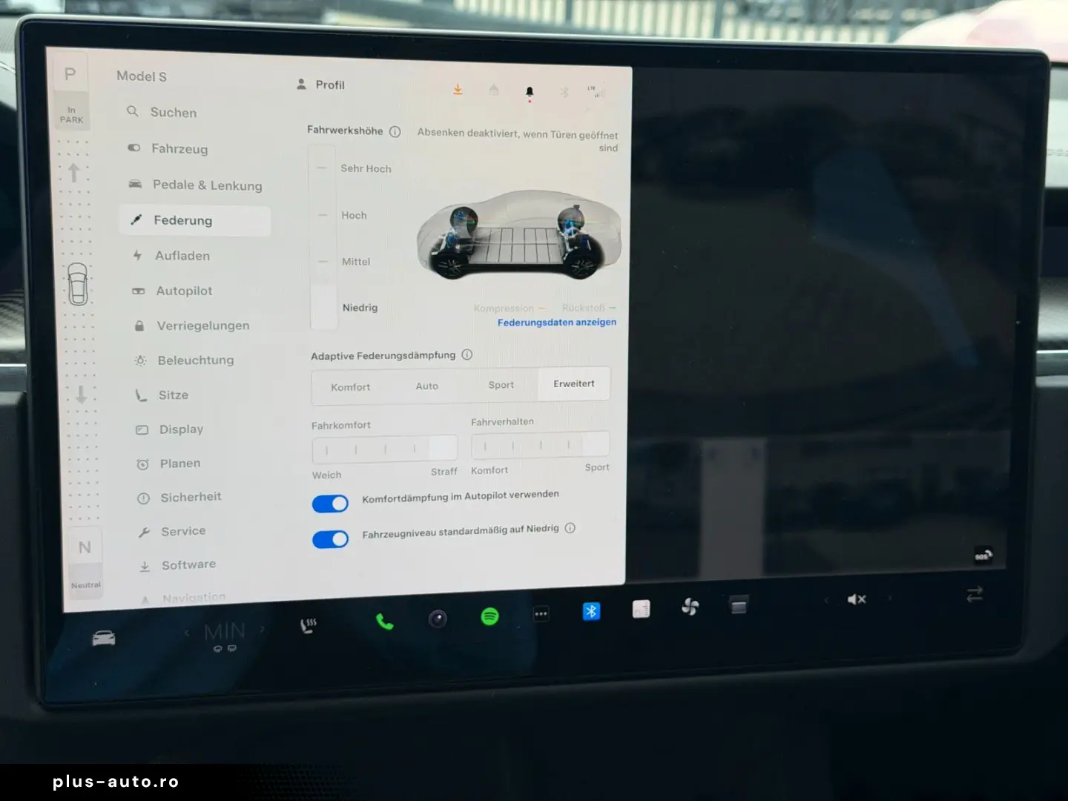Go to Autopilot settings
Image resolution: width=1068 pixels, height=801 pixels.
(172, 291)
